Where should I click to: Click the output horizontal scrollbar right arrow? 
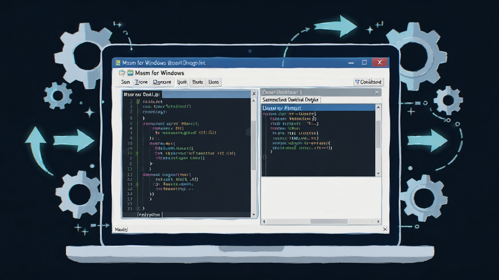[378, 221]
